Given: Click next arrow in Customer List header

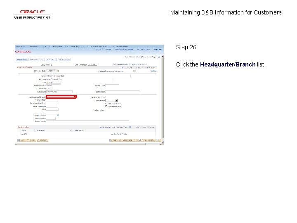Looking at the screenshot, I should (148, 127).
